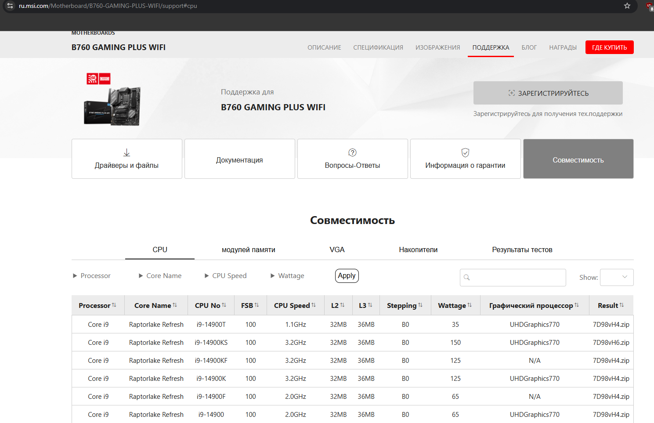Click the 150 wattage value
This screenshot has height=423, width=654.
455,343
